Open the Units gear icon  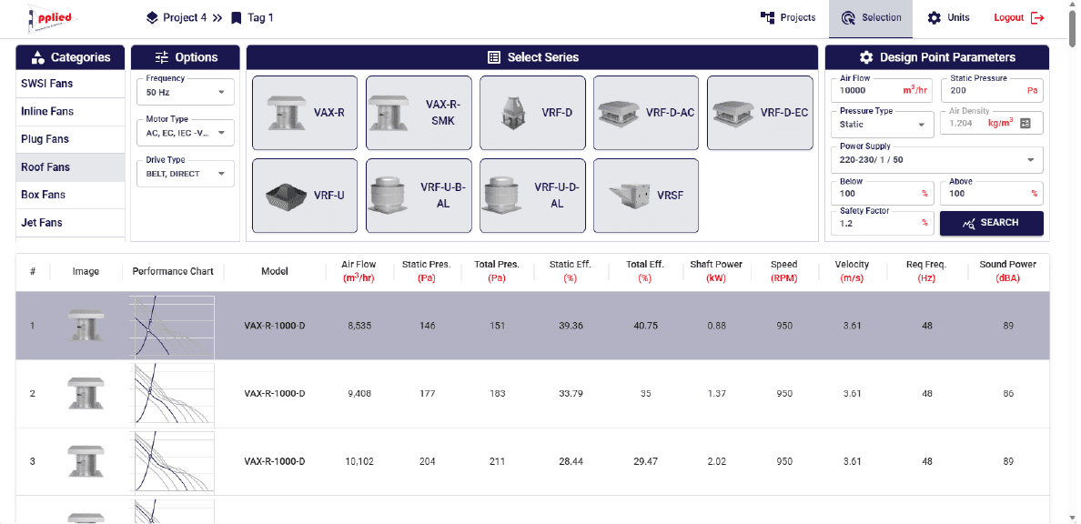tap(935, 18)
